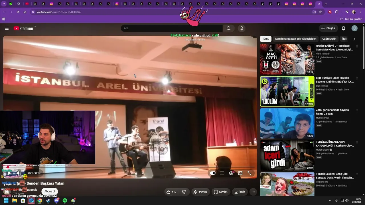
Task: Open Windows Start menu
Action: click(x=6, y=200)
